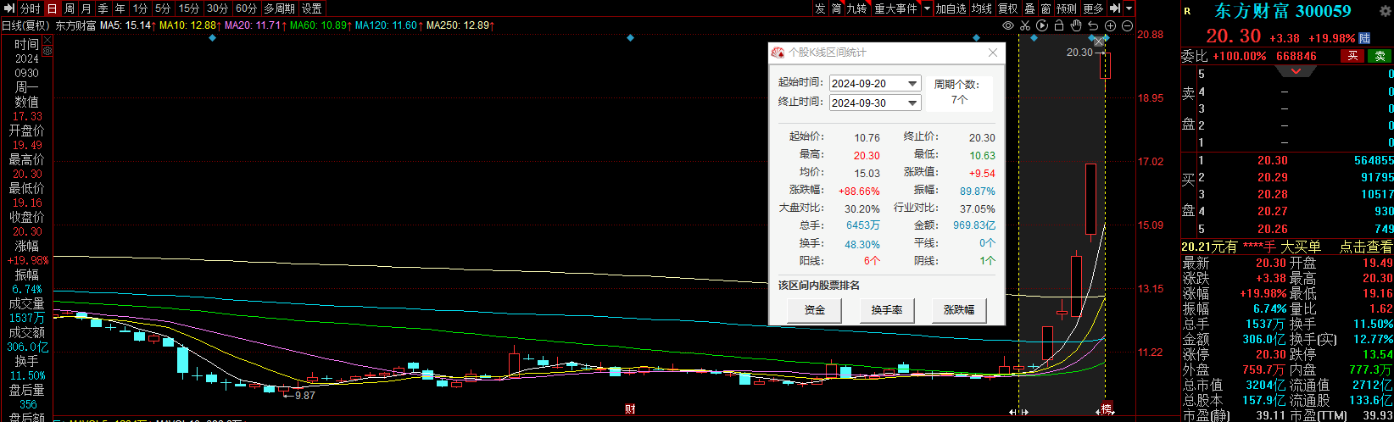Click the 预测 forecast button

(1067, 8)
